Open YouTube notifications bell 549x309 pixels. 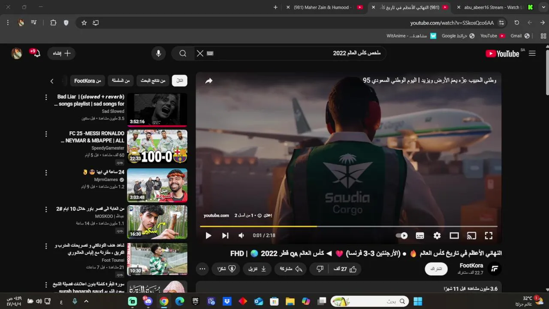36,53
